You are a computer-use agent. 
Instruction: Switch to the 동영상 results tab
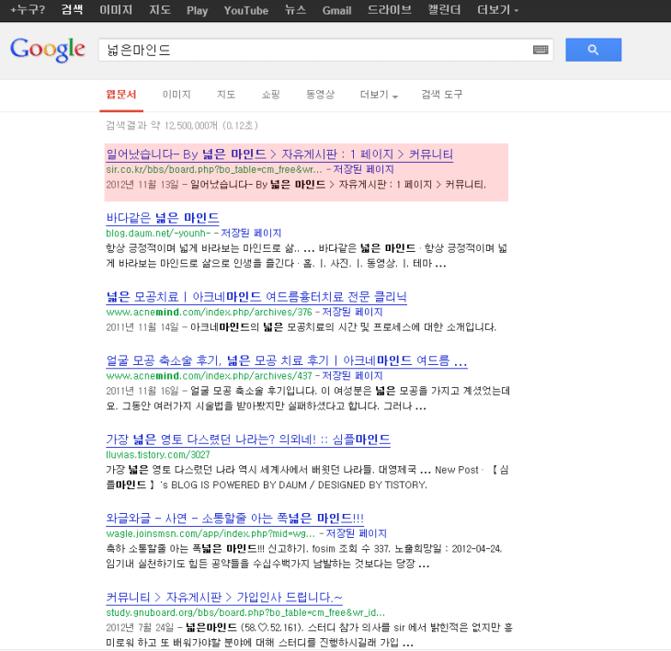320,95
